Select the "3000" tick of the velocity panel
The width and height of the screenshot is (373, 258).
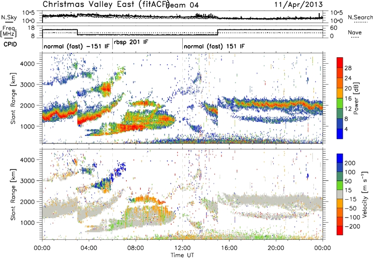(x=28, y=181)
